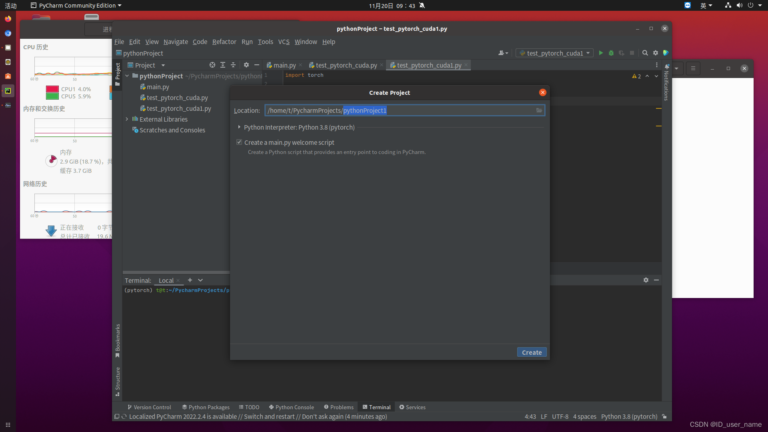Hide the Terminal tool window
The width and height of the screenshot is (768, 432).
tap(656, 280)
